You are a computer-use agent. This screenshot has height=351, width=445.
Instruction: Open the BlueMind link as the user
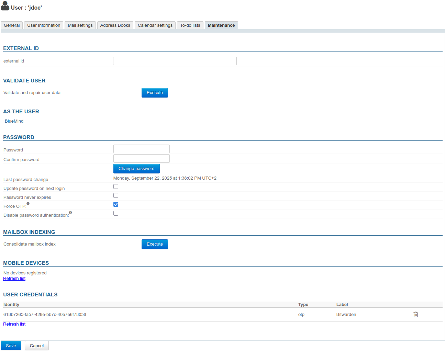[x=14, y=121]
